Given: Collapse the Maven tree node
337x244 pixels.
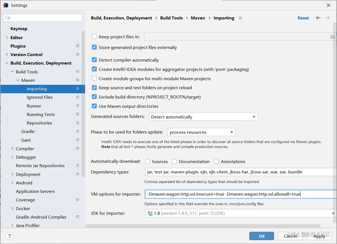Looking at the screenshot, I should tap(18, 80).
